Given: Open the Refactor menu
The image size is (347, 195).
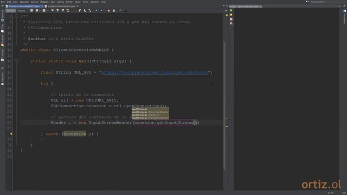Looking at the screenshot, I should pyautogui.click(x=44, y=2).
